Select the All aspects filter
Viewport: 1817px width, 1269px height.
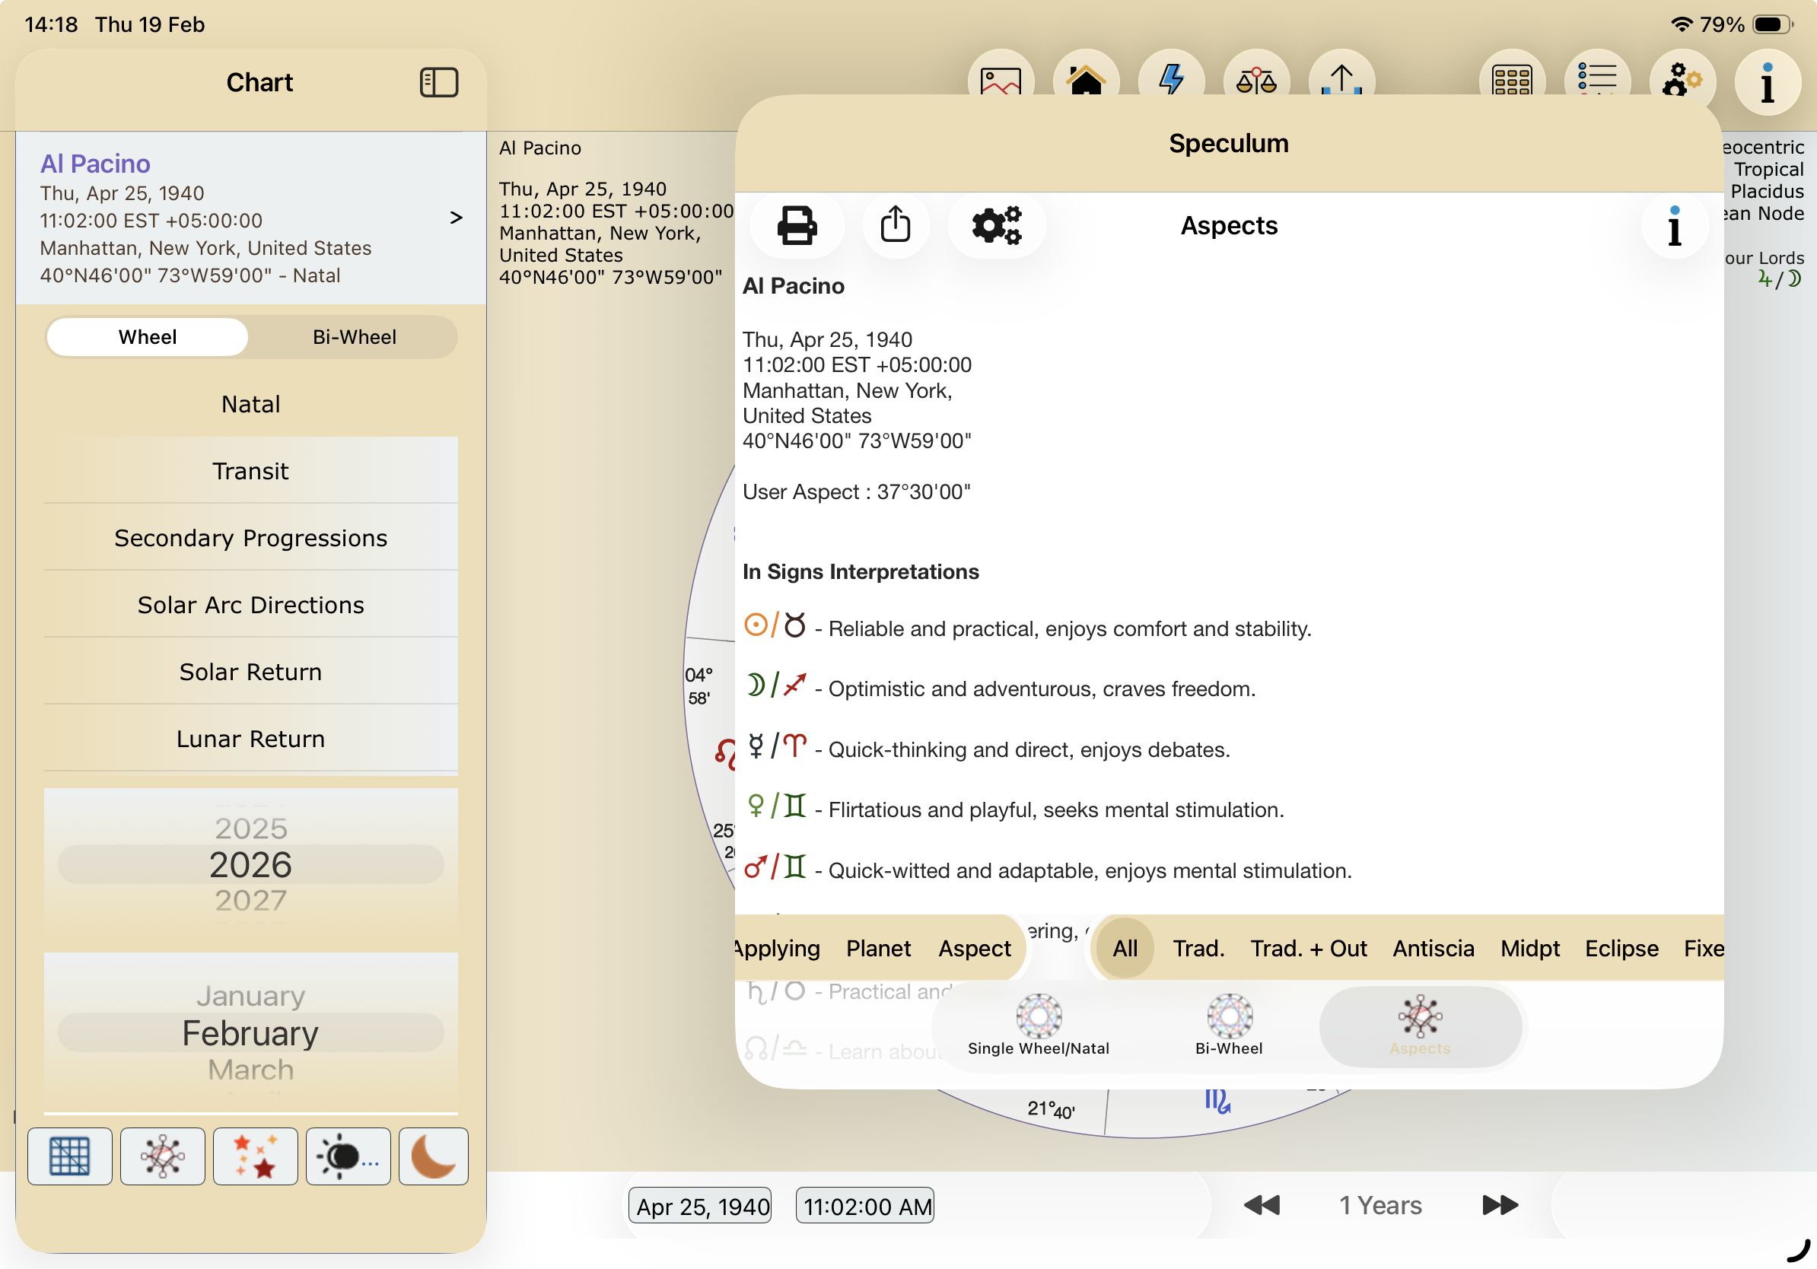[x=1125, y=948]
